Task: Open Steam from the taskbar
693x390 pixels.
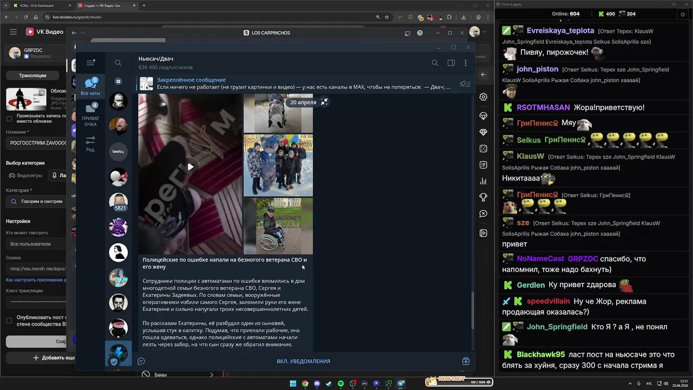Action: pyautogui.click(x=329, y=383)
